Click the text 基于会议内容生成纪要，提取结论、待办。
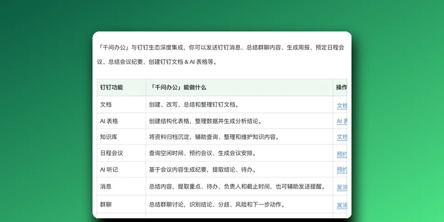This screenshot has height=222, width=444. coord(203,170)
